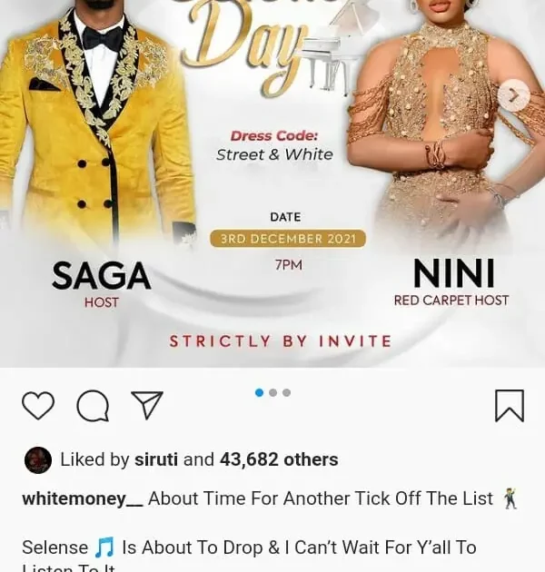Tap the SAGA host name on flyer
Screen dimensions: 545x572
point(102,276)
